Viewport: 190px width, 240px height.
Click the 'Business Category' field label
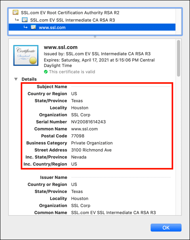[x=47, y=143]
